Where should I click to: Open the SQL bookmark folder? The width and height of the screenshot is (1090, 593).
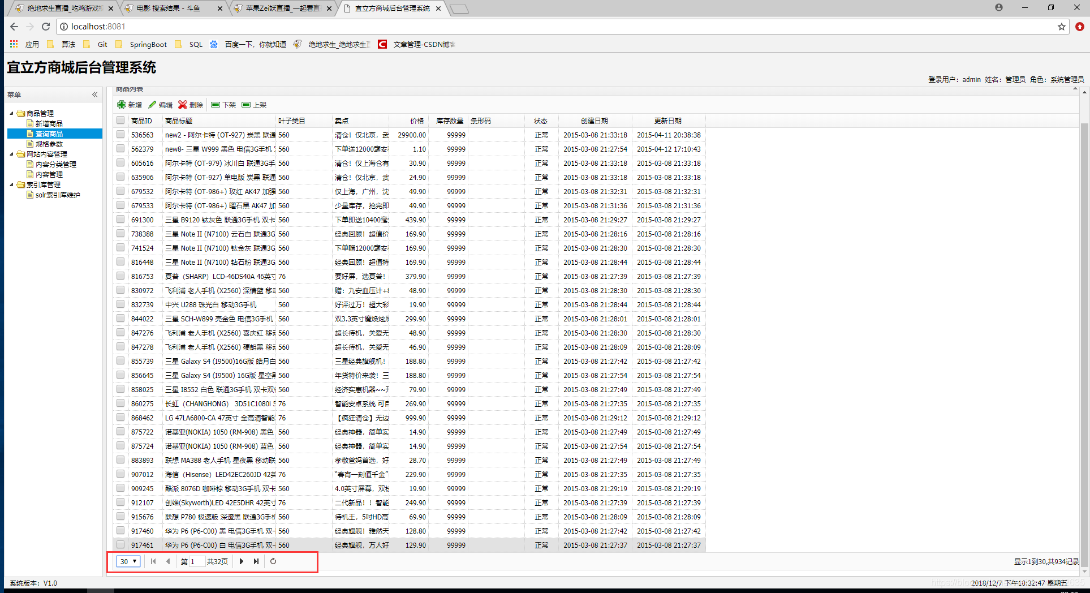tap(188, 44)
